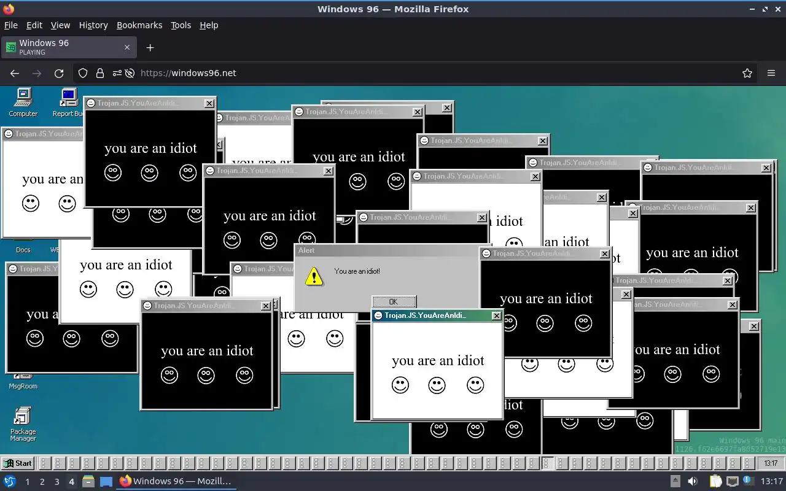Open the site permissions icon in the address bar

(117, 73)
